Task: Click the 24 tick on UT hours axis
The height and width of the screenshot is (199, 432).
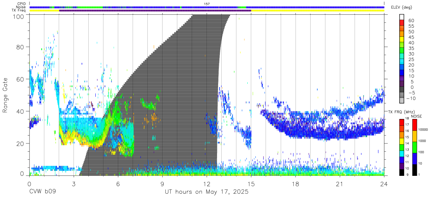Action: click(x=384, y=184)
